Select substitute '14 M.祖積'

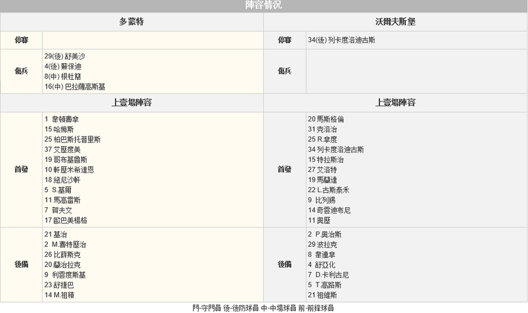pyautogui.click(x=59, y=295)
